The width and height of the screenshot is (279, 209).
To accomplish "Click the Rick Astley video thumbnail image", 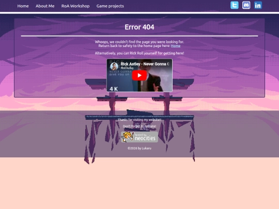I will pos(139,75).
